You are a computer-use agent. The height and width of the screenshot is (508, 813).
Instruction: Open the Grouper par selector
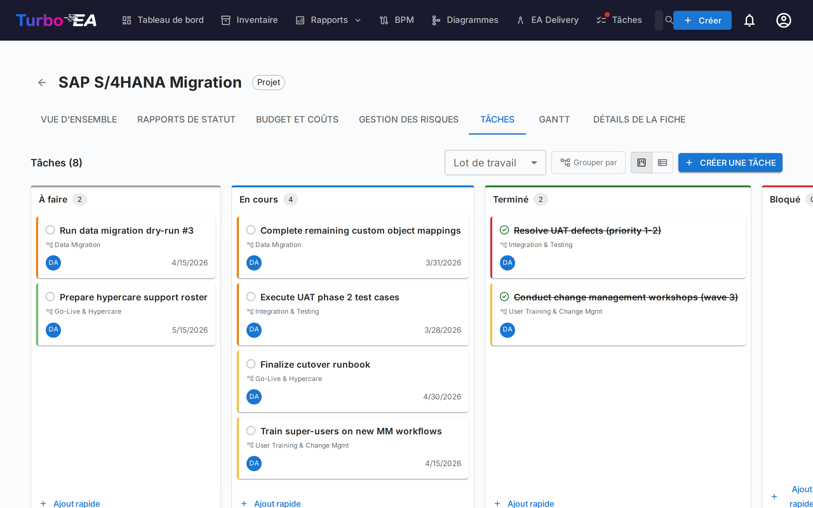(588, 163)
